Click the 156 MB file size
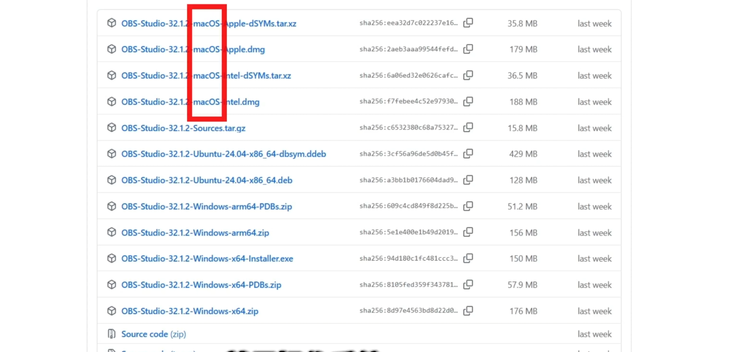The width and height of the screenshot is (731, 352). point(524,233)
